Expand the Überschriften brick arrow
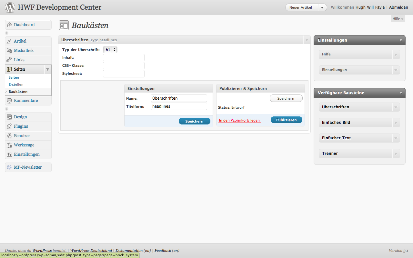Image resolution: width=413 pixels, height=258 pixels. (396, 107)
